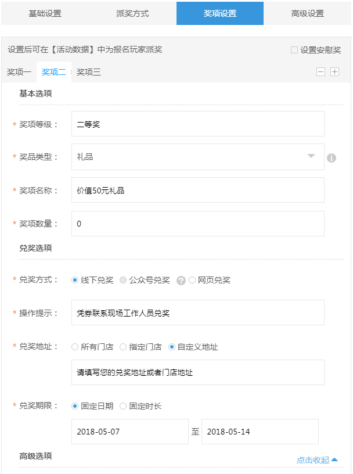Switch to the 派奖方式 tab
353x474 pixels.
tap(133, 13)
